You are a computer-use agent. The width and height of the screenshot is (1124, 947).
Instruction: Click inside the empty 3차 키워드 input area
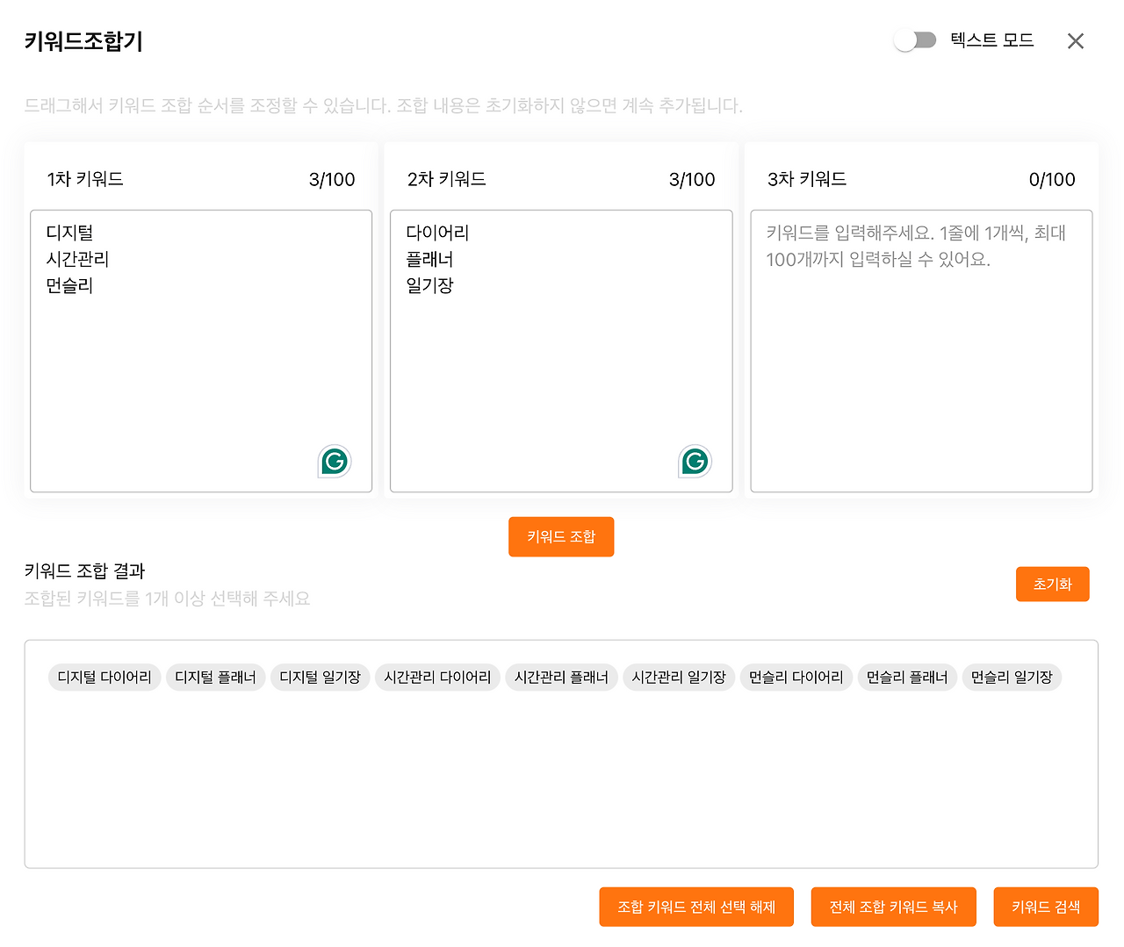(921, 351)
